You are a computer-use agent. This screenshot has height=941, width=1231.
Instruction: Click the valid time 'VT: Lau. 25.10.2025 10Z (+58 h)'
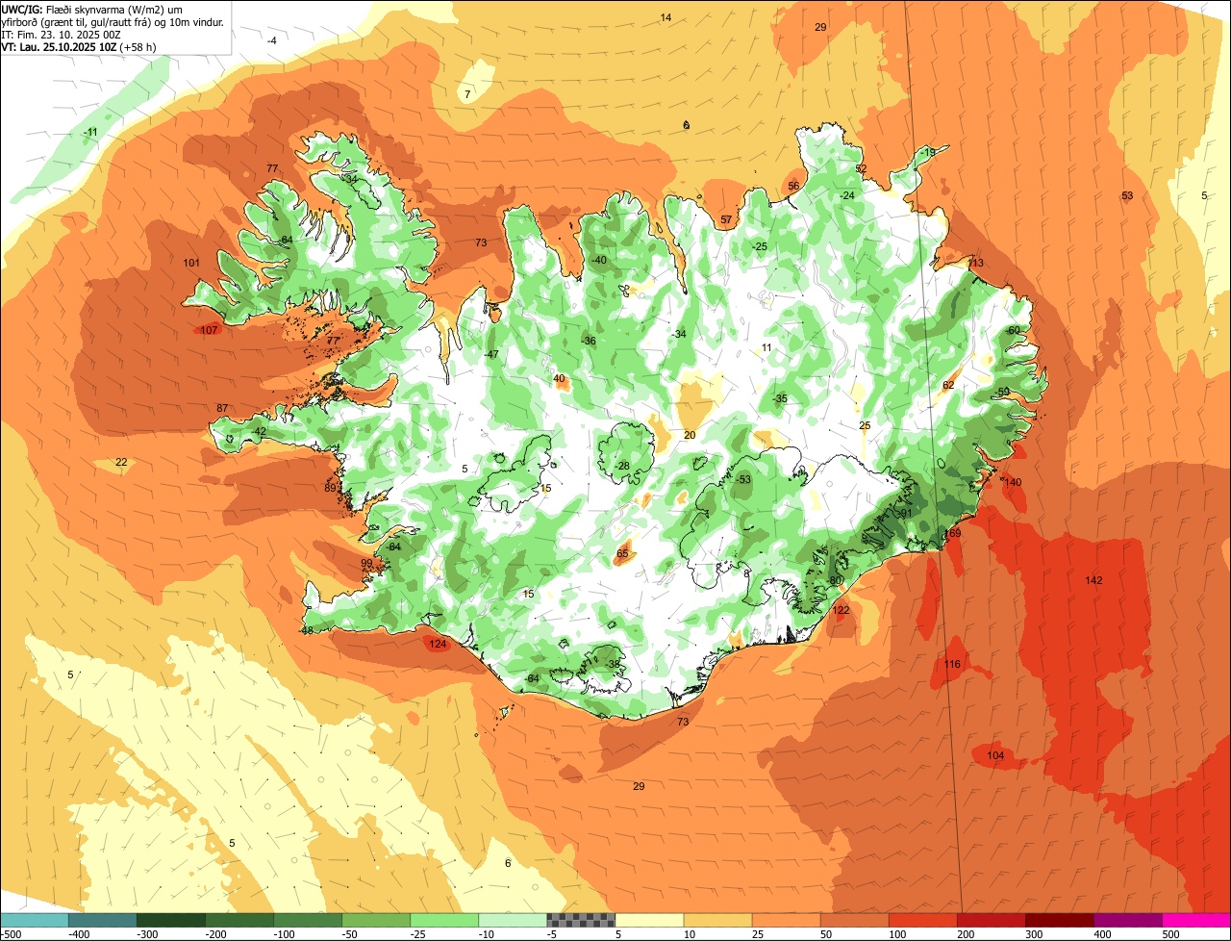79,46
